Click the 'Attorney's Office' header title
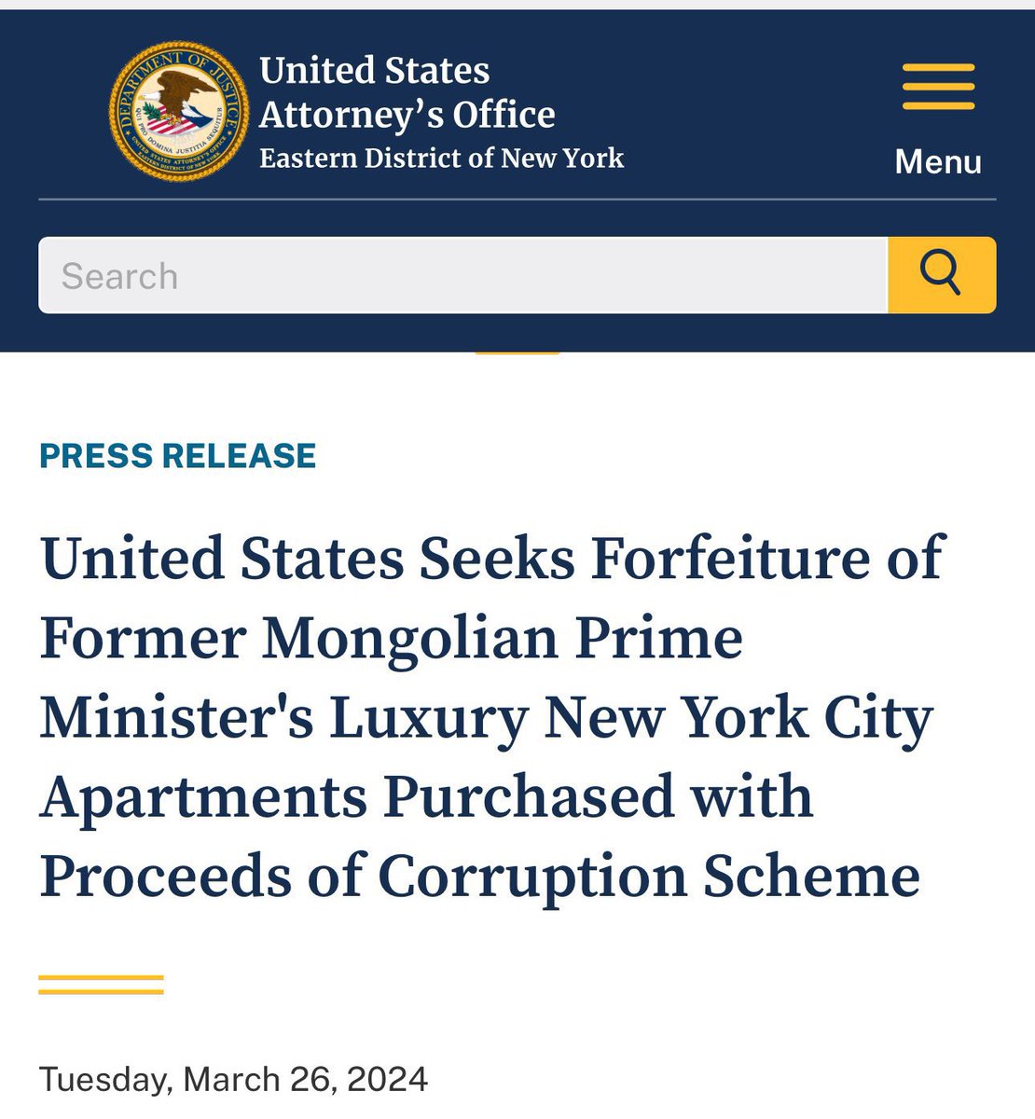1035x1119 pixels. coord(407,115)
